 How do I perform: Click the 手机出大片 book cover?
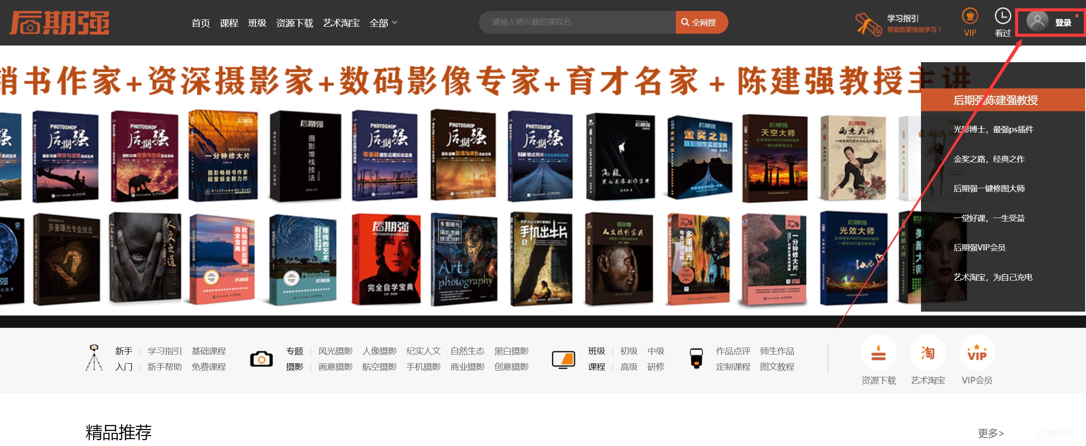point(541,259)
